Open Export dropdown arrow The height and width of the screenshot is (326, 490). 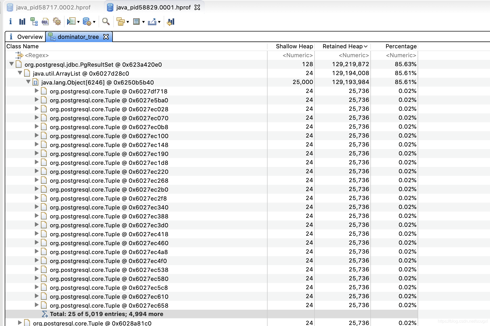point(159,22)
